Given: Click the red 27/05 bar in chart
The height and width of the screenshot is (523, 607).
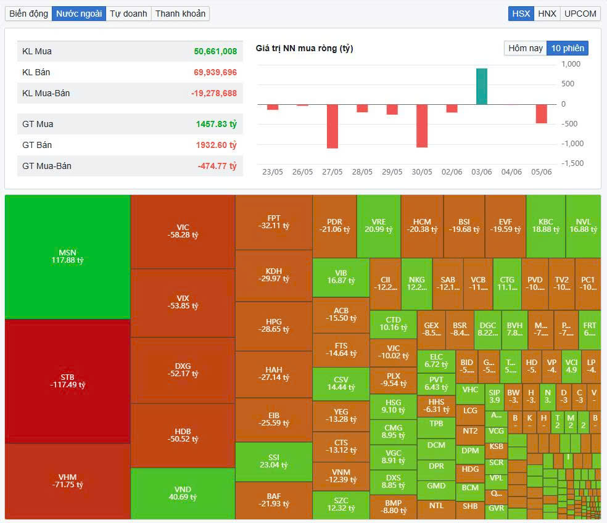Looking at the screenshot, I should (332, 126).
